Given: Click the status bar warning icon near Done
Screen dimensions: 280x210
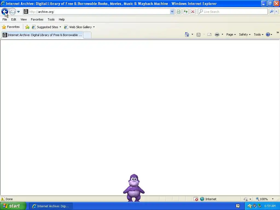Looking at the screenshot, I should point(3,199).
